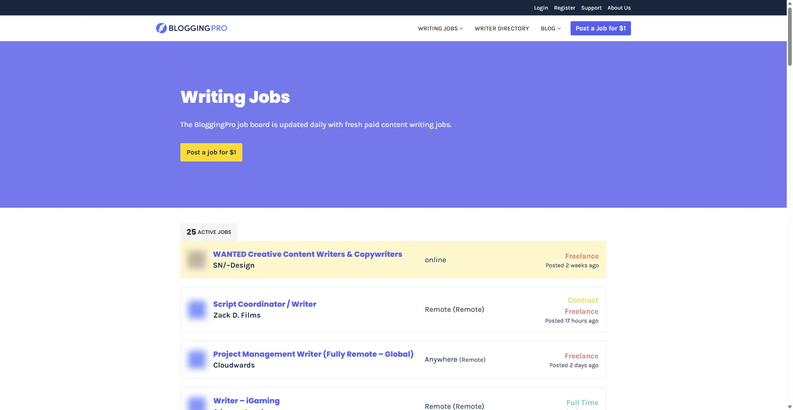The height and width of the screenshot is (410, 793).
Task: Click the blue Post a Job for $1 button
Action: coord(600,28)
